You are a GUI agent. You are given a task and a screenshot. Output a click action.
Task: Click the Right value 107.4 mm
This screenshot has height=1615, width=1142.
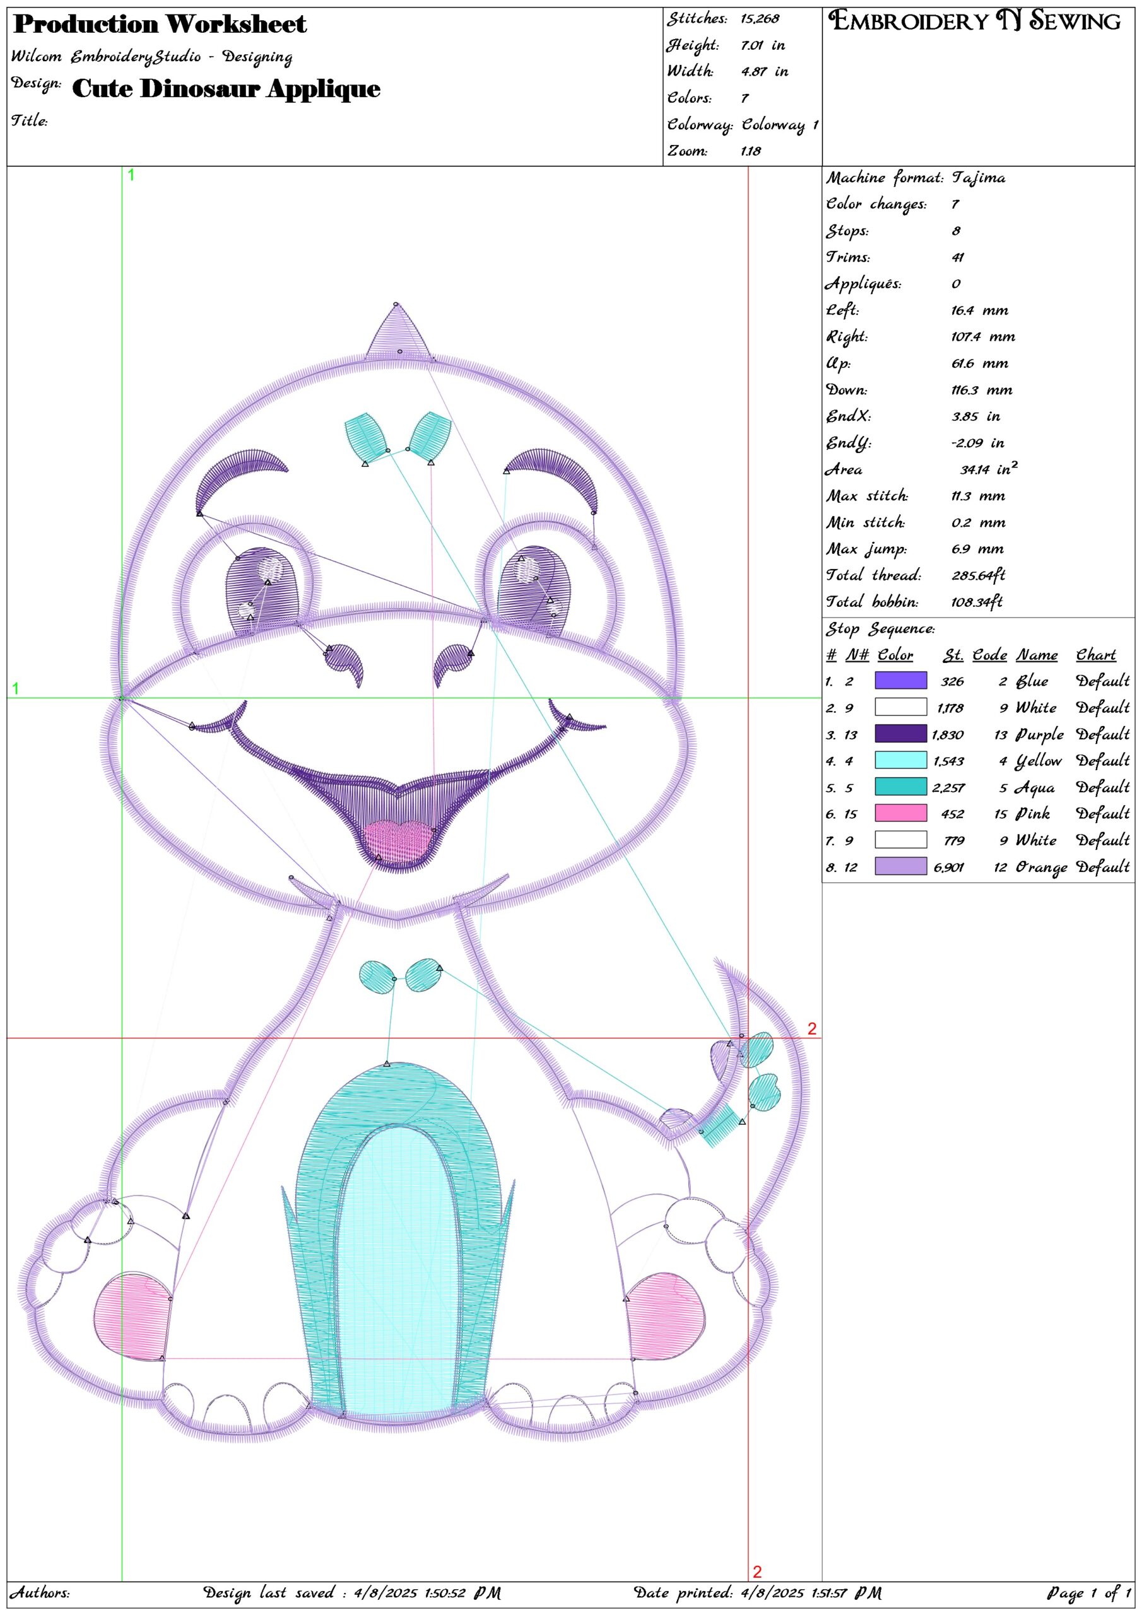pos(983,337)
